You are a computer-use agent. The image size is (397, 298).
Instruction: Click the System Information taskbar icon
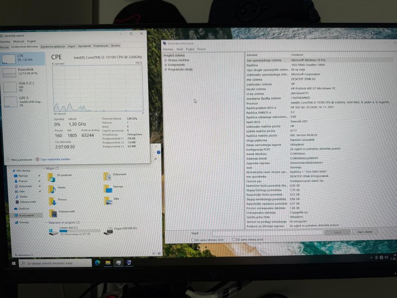(129, 263)
